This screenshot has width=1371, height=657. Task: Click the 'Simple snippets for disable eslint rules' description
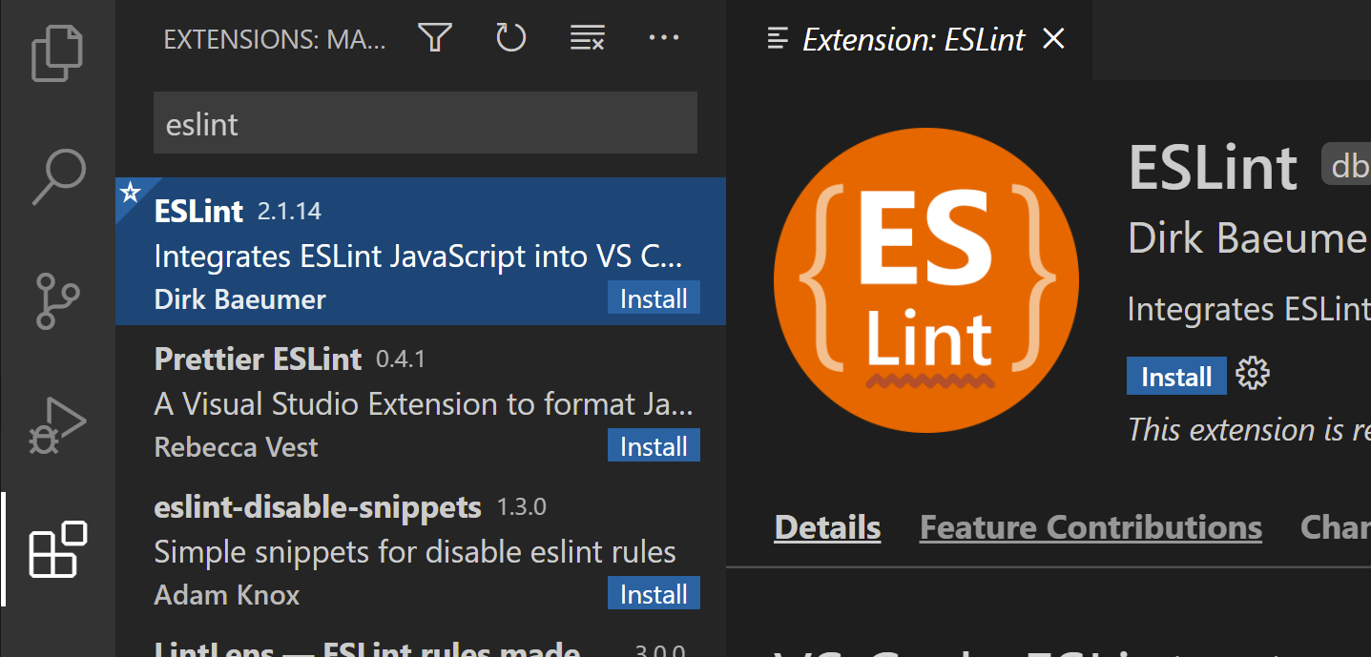(x=415, y=552)
